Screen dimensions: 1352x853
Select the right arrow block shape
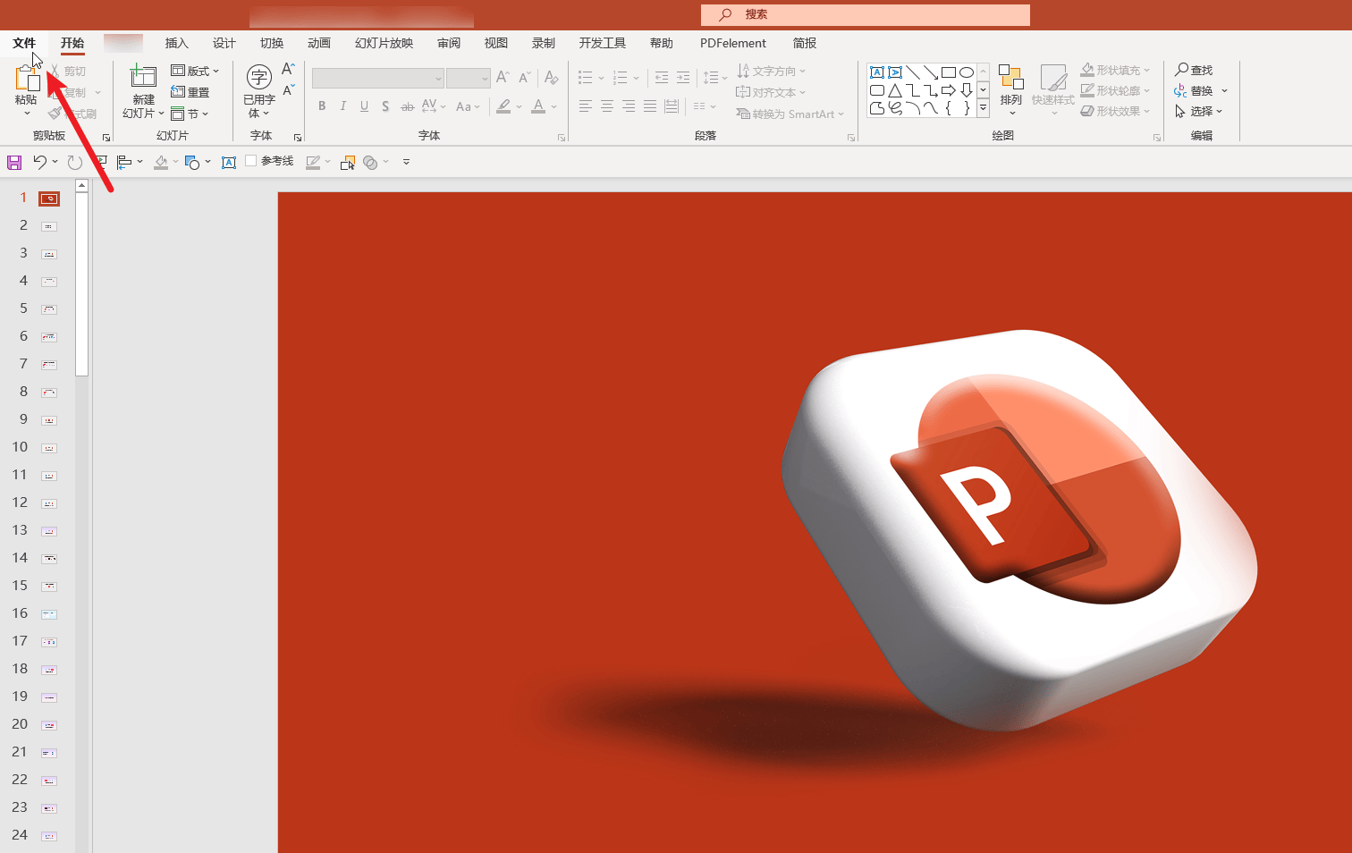point(949,90)
